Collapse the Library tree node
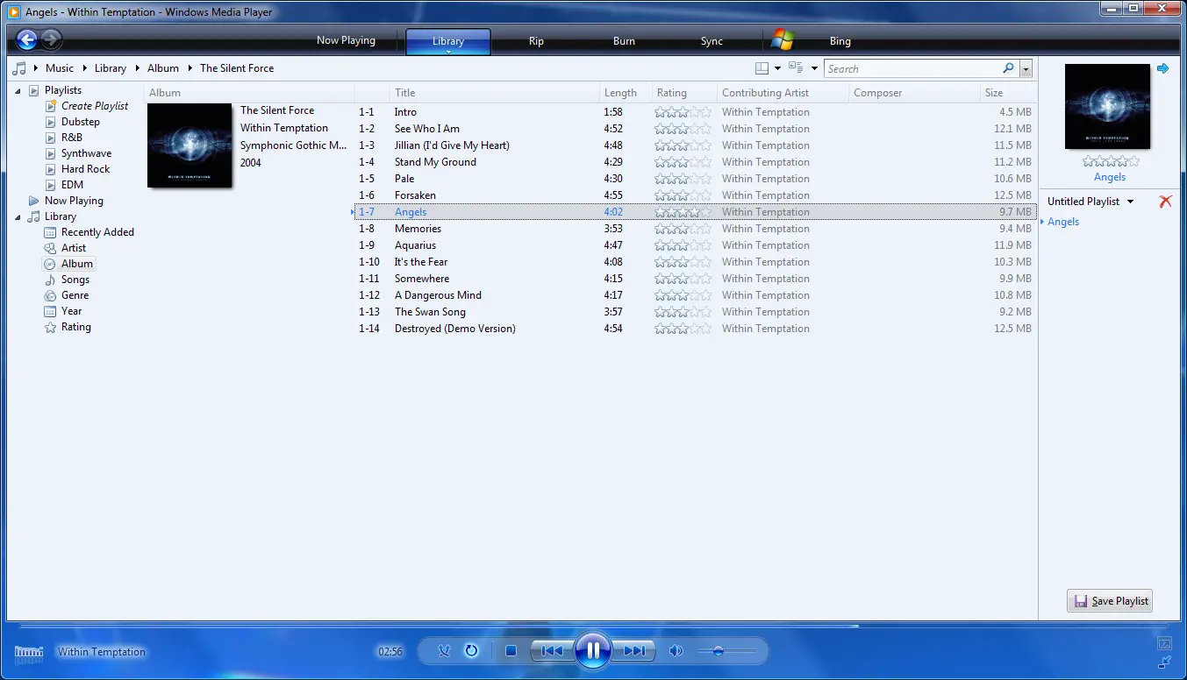 18,216
